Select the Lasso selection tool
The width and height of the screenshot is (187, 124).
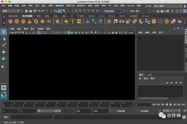[4, 39]
